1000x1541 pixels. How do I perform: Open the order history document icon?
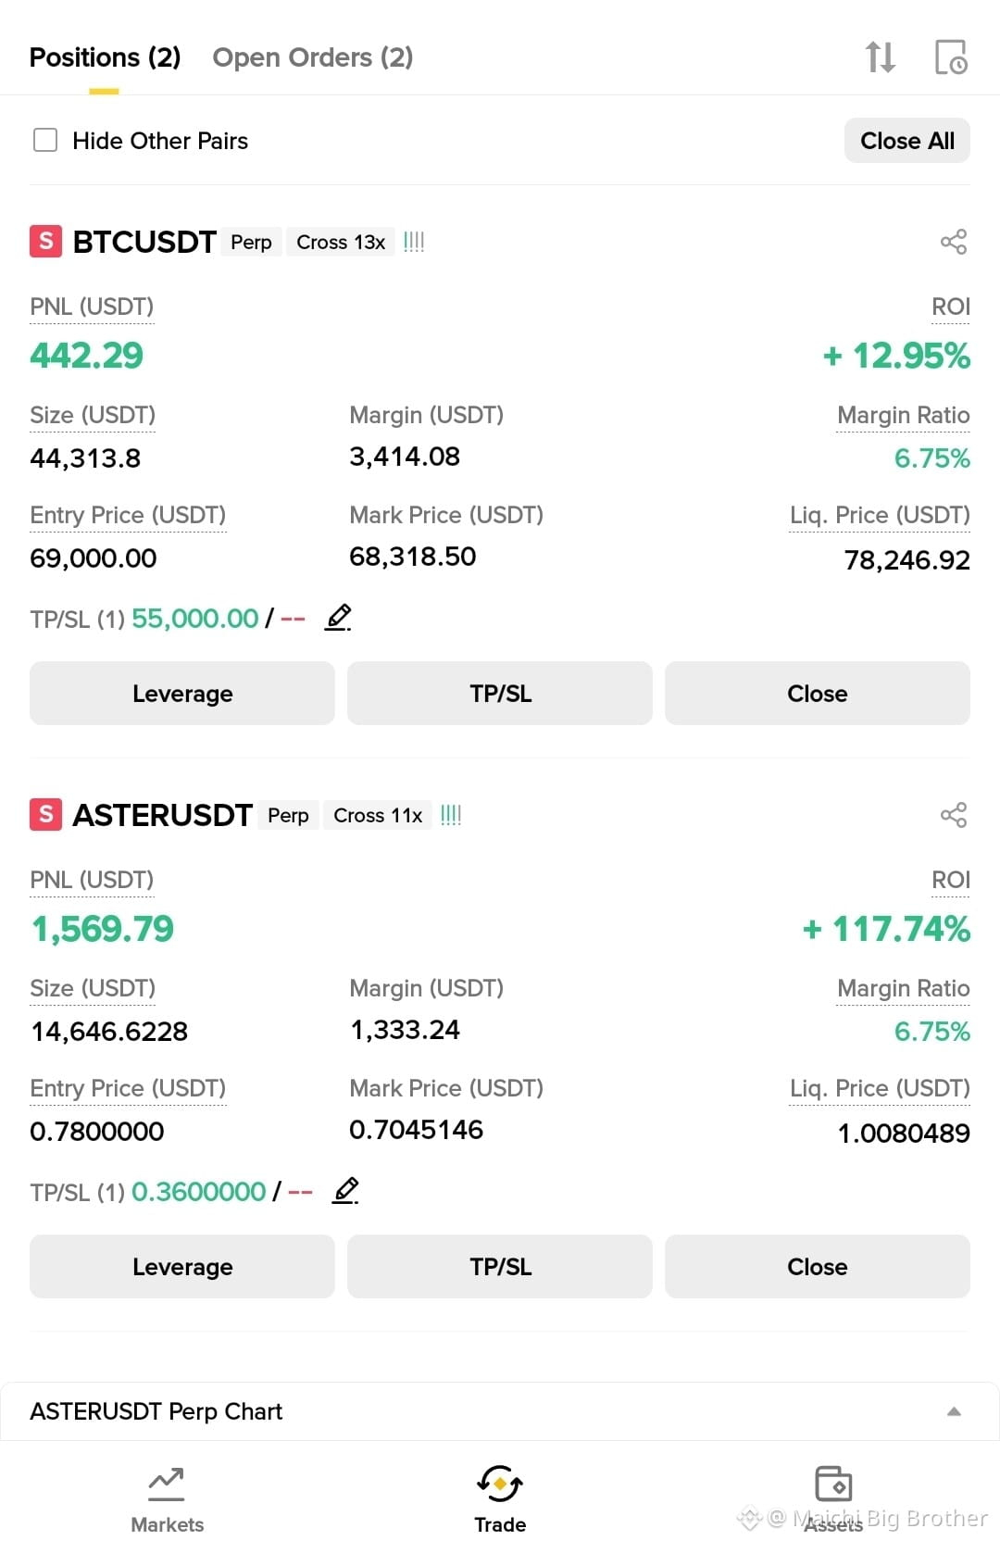(951, 57)
